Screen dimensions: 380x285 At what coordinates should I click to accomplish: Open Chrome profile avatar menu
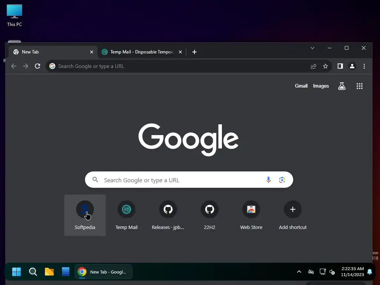click(x=352, y=66)
